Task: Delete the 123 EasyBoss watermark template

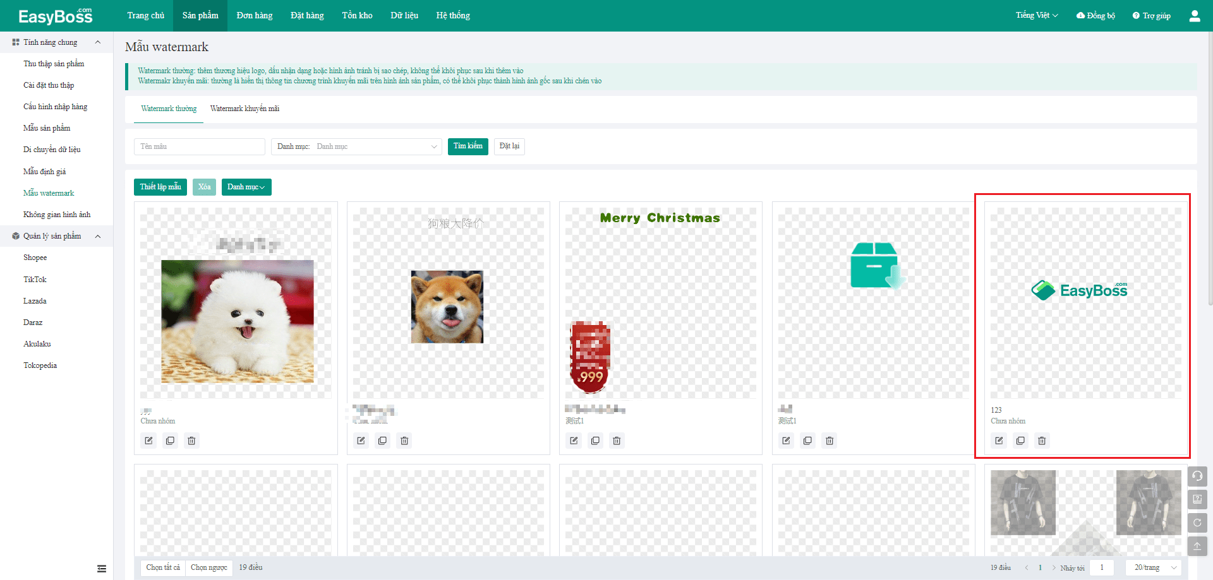Action: click(x=1042, y=441)
